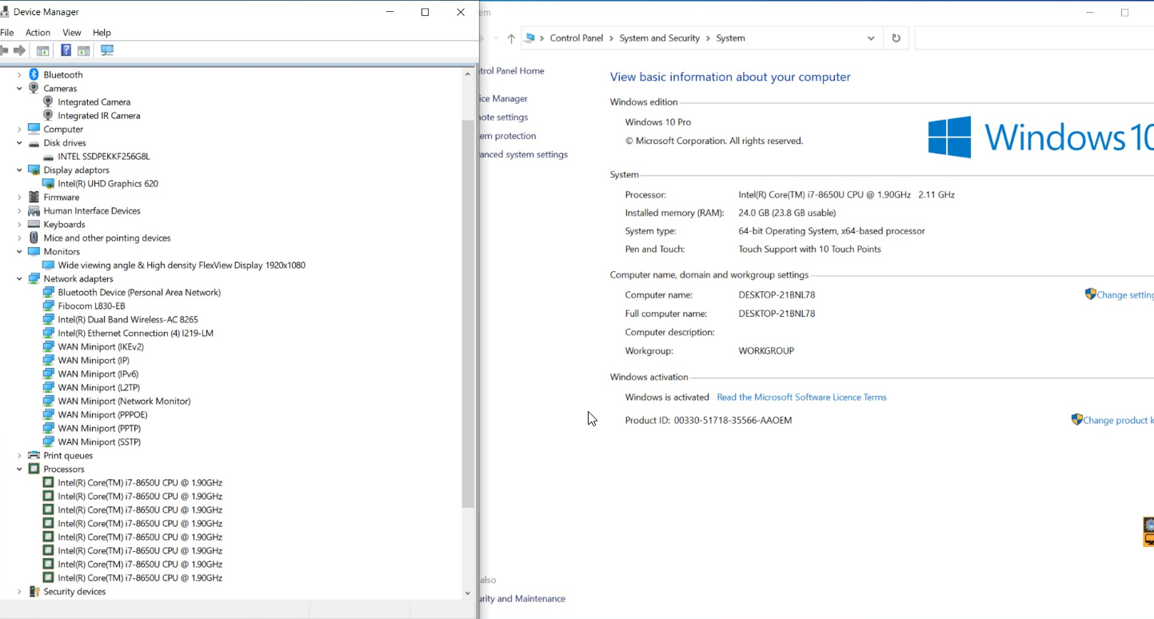Click the Network adapters category icon
The width and height of the screenshot is (1154, 619).
(34, 278)
